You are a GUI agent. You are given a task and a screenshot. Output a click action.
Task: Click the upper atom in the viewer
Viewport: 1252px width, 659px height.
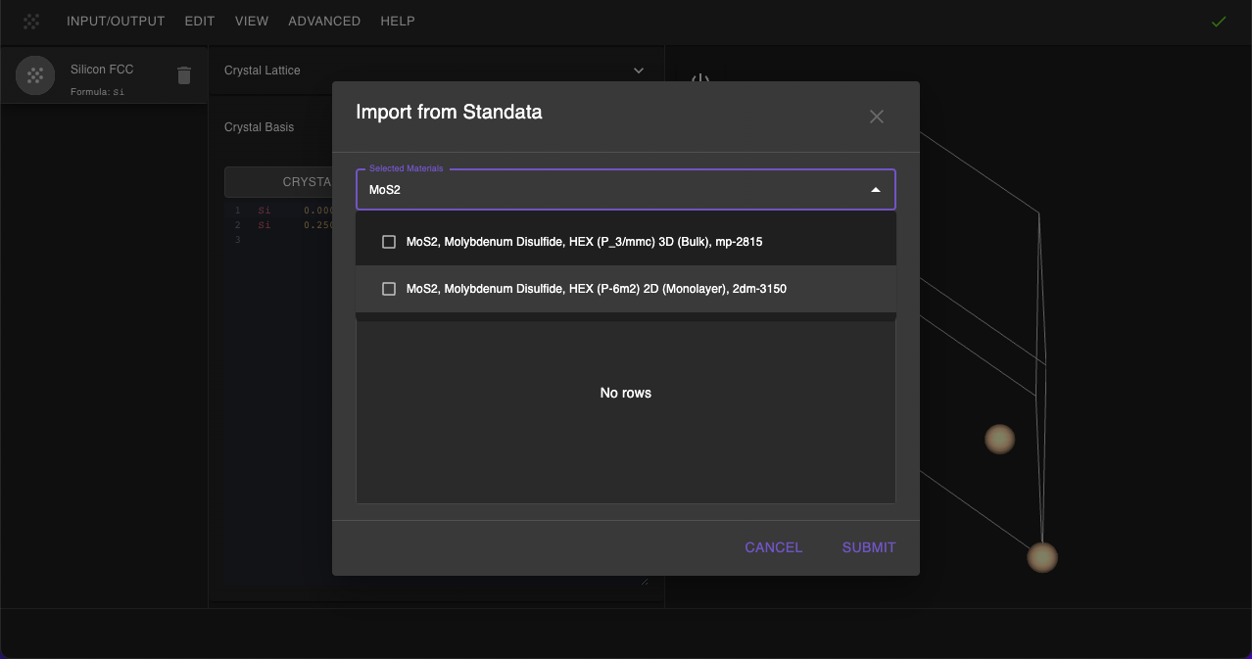[x=999, y=439]
